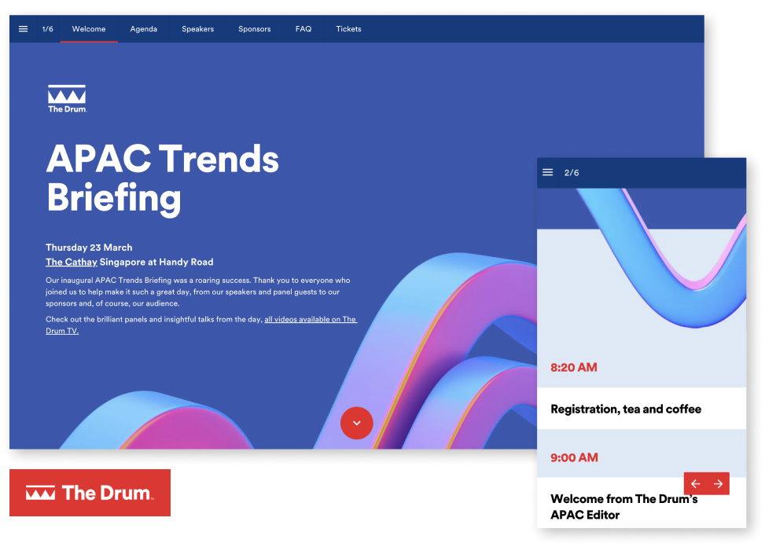Go to next page with right arrow

[x=718, y=484]
